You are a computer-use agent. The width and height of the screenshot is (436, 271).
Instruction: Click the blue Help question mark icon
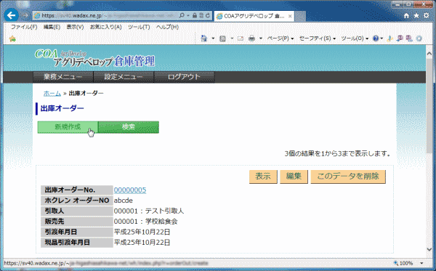point(376,39)
